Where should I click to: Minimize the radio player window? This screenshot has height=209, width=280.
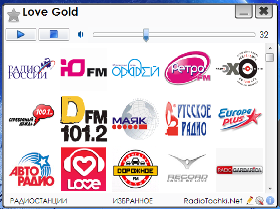point(244,11)
